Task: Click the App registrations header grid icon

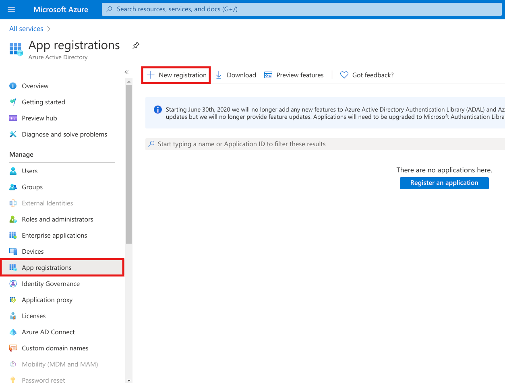Action: click(x=17, y=50)
